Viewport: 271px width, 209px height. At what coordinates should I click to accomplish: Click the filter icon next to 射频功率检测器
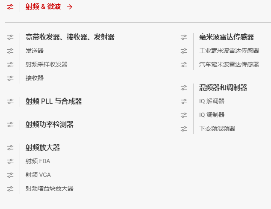click(x=10, y=125)
